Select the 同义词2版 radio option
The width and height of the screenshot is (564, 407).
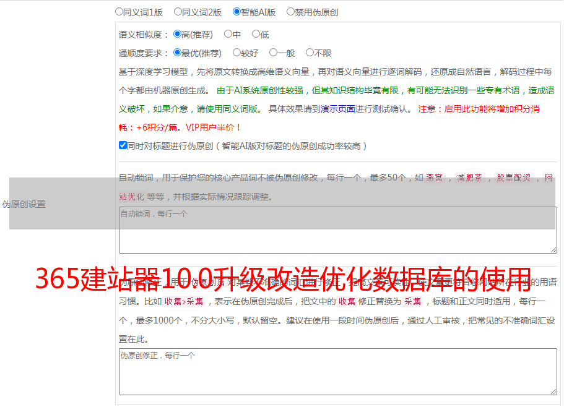click(178, 12)
